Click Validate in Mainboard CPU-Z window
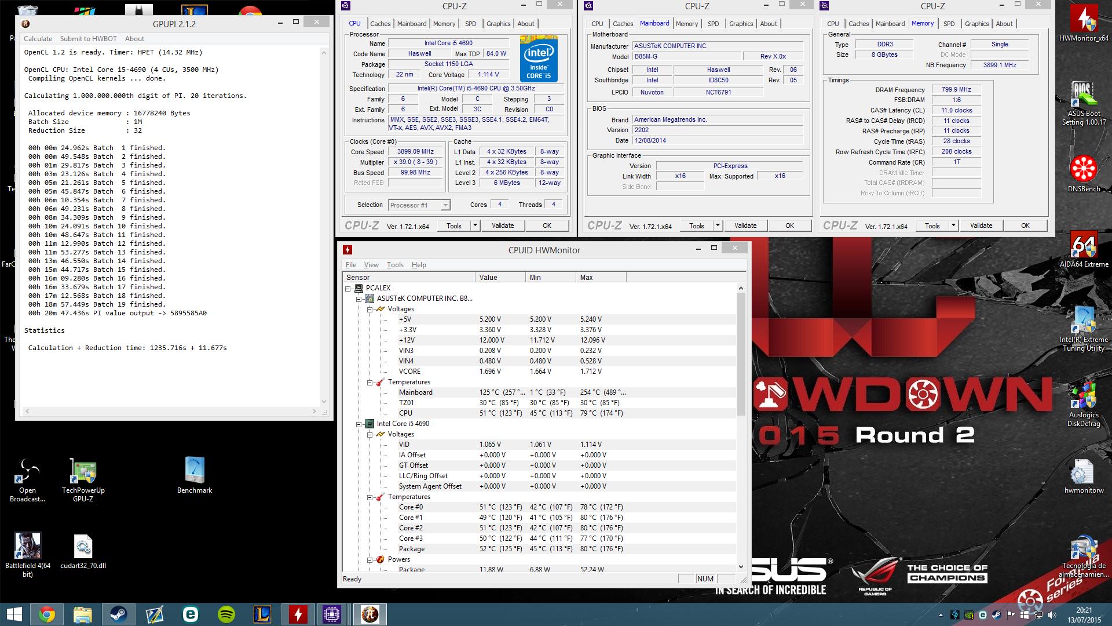The width and height of the screenshot is (1112, 626). tap(745, 225)
